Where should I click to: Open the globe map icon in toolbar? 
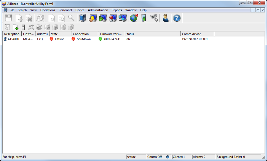tap(133, 18)
